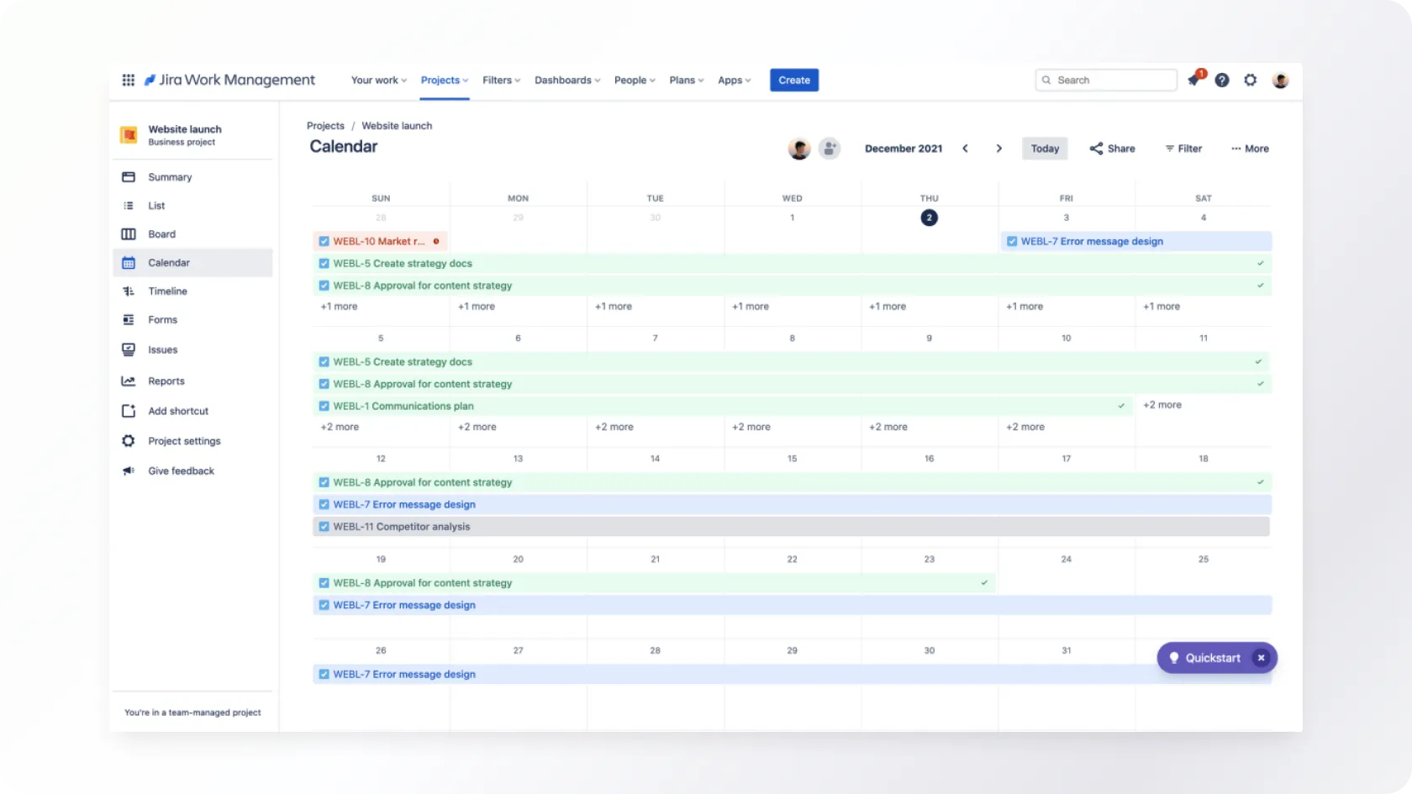Toggle checkbox on WEBL-1 Communications plan
1412x794 pixels.
click(324, 406)
